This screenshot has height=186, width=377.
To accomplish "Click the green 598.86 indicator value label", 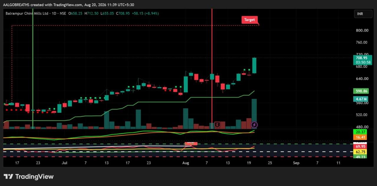I will point(361,91).
